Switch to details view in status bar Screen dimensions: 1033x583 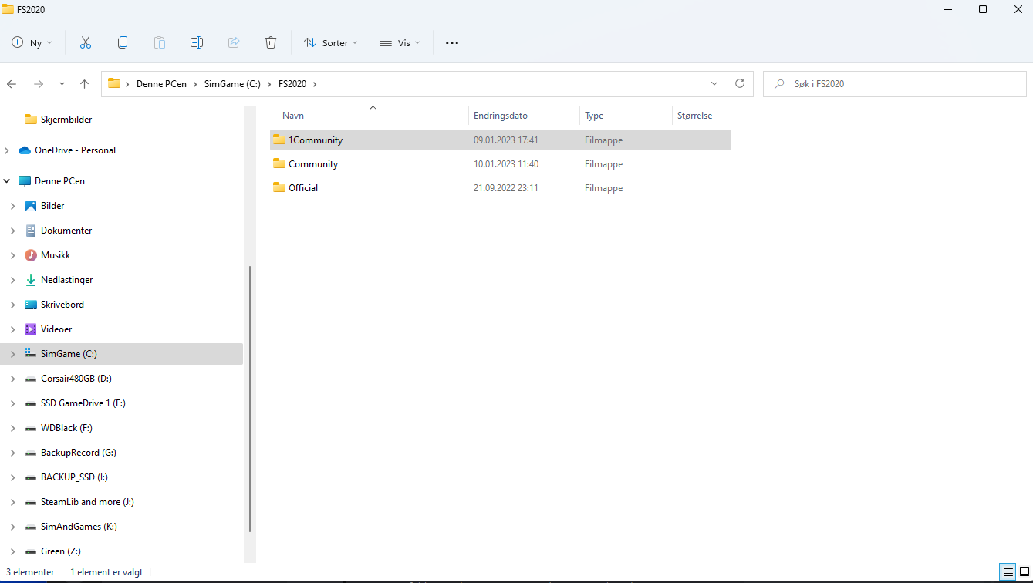(x=1008, y=572)
